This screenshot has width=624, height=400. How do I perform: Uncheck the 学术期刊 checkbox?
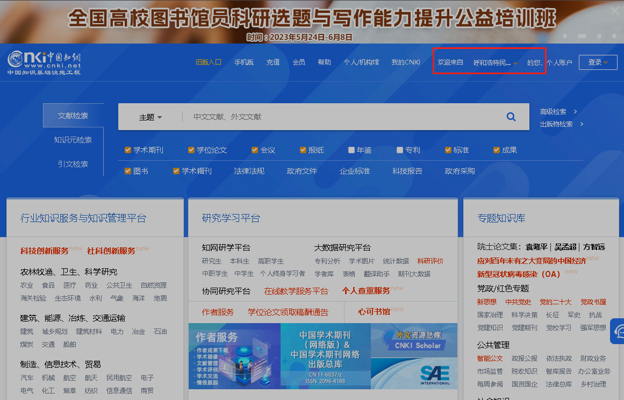click(128, 150)
